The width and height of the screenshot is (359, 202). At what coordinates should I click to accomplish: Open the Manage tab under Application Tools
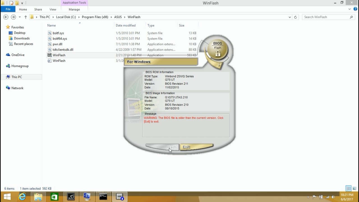[x=74, y=9]
